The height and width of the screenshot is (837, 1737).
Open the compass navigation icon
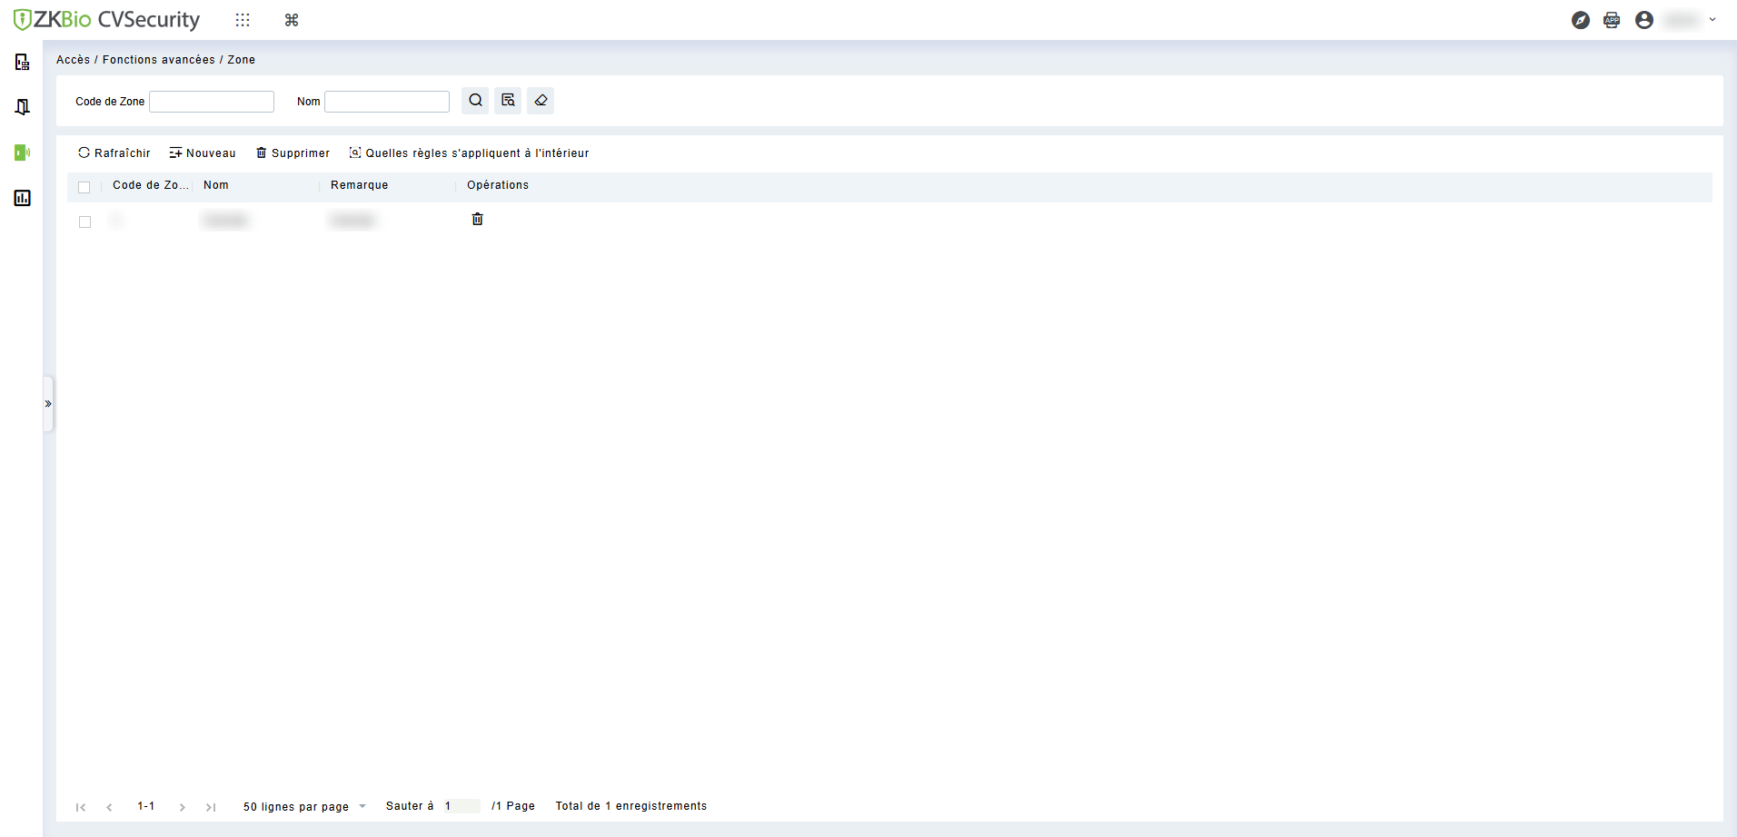click(1581, 20)
